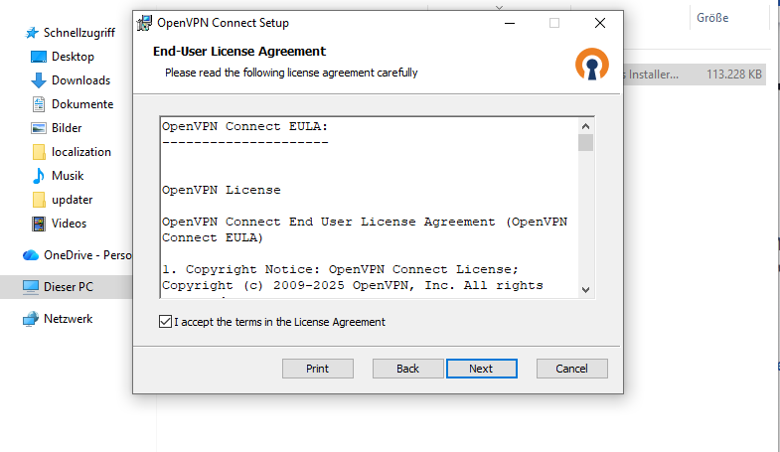Click the OpenVPN Connect installer title bar icon
Screen dimensions: 780x452
click(145, 22)
